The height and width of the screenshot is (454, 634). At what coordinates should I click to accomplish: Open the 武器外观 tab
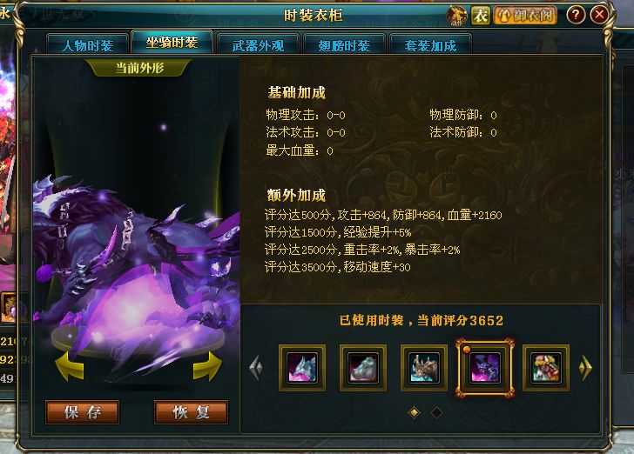[258, 44]
